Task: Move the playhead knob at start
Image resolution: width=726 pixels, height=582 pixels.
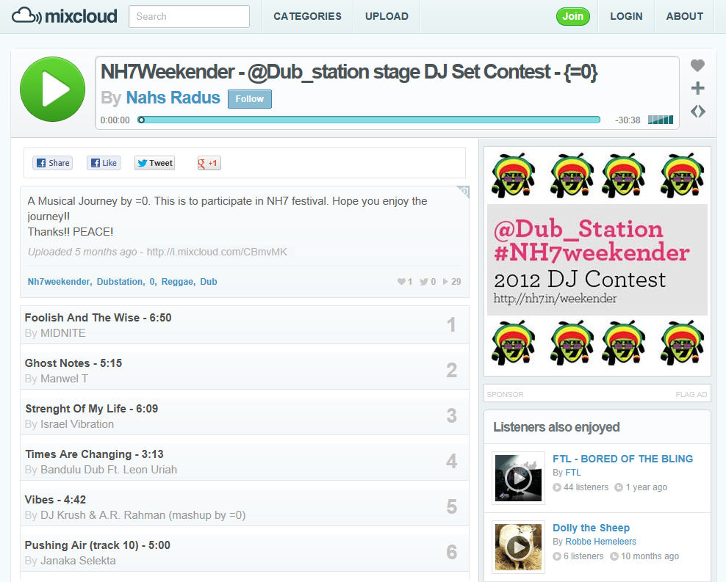Action: click(141, 120)
